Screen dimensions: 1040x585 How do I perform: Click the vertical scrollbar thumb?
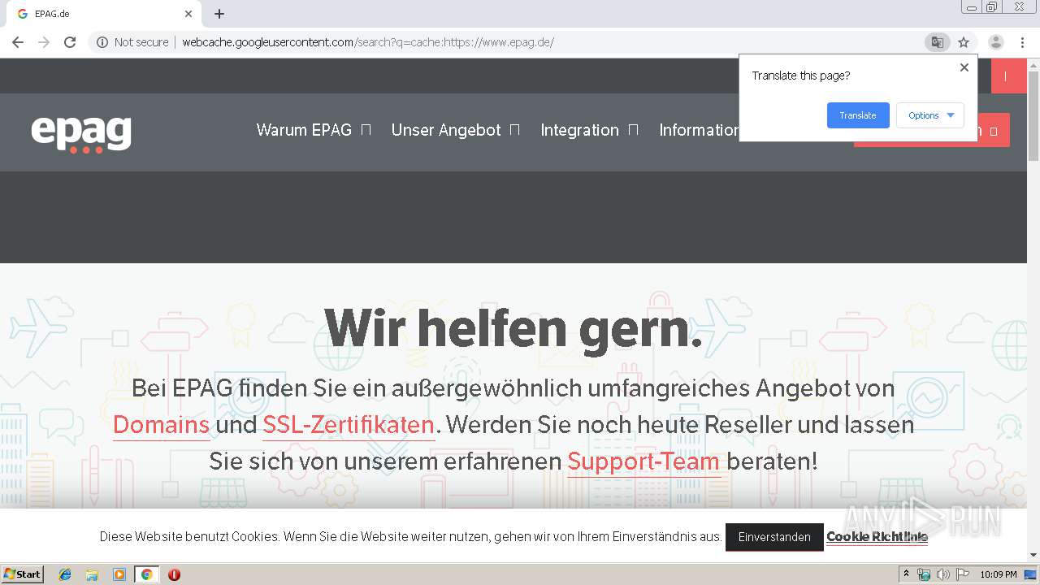(1033, 115)
